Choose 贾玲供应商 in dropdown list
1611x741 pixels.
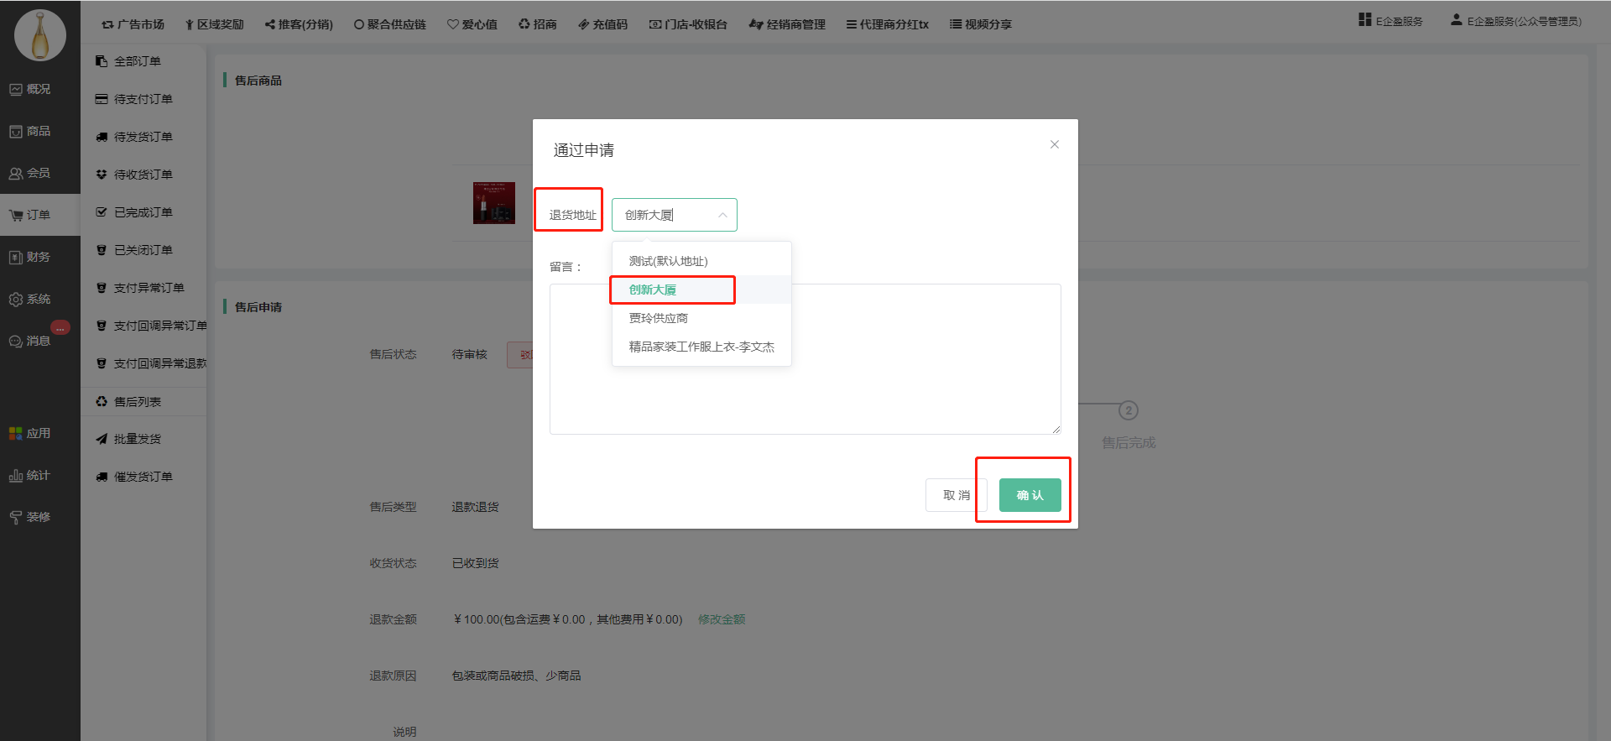[x=658, y=318]
